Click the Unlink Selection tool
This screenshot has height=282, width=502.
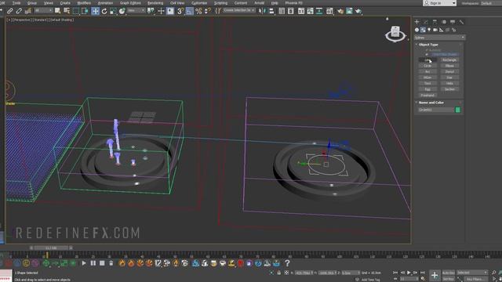click(x=19, y=11)
